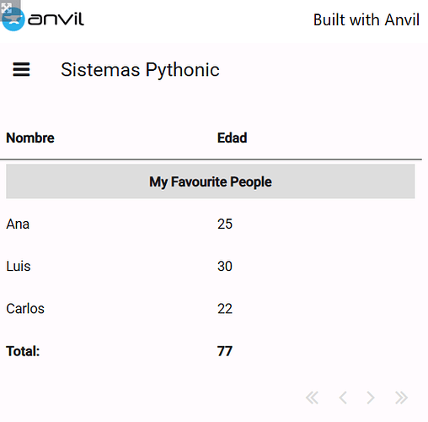This screenshot has height=422, width=428.
Task: Go to next table page
Action: 371,398
